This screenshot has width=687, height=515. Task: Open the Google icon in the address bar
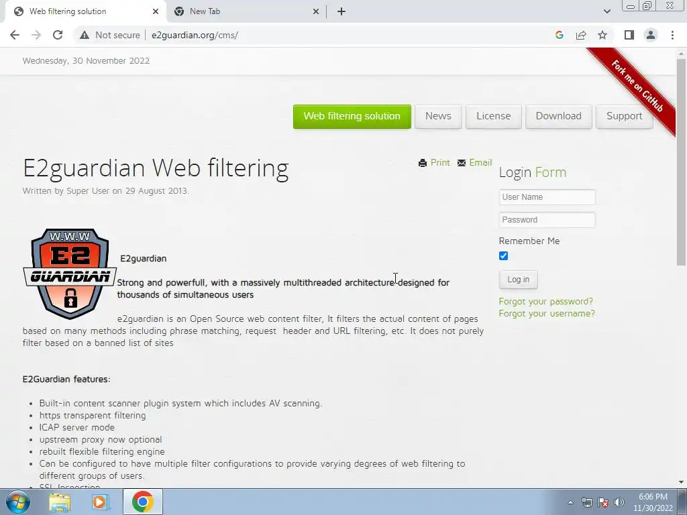point(559,35)
